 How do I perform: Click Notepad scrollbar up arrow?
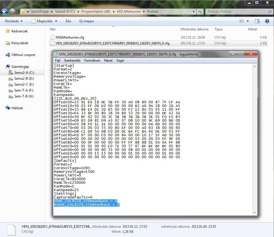tap(255, 66)
